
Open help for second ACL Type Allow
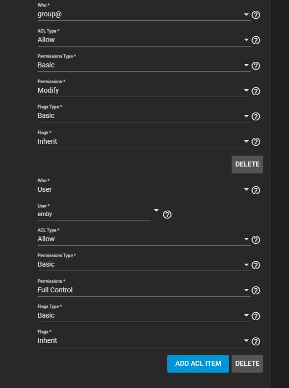coord(256,239)
